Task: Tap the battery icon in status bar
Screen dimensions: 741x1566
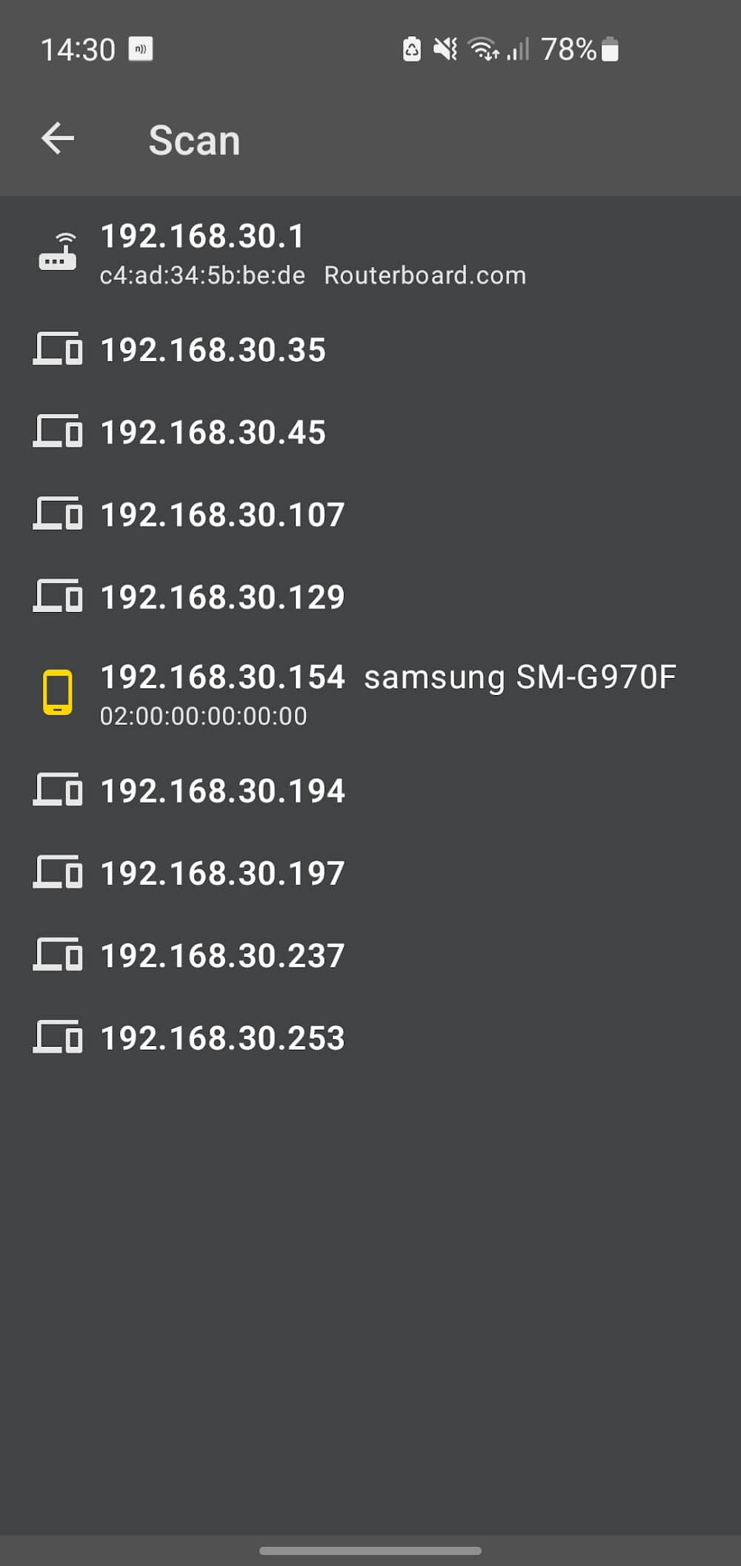Action: (x=610, y=50)
